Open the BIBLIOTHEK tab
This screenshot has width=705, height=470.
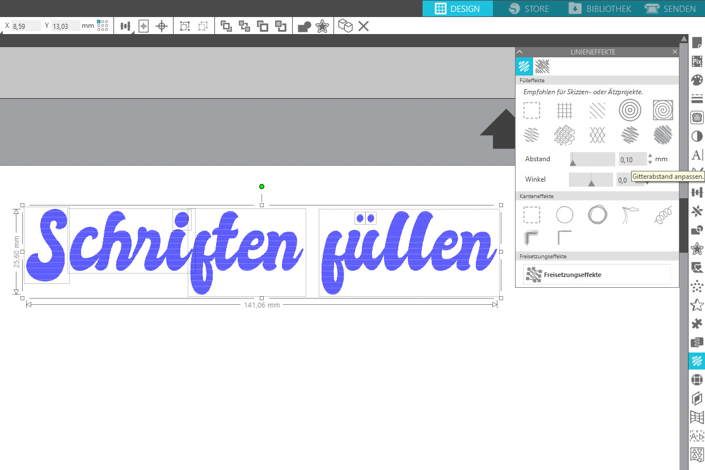(x=600, y=9)
